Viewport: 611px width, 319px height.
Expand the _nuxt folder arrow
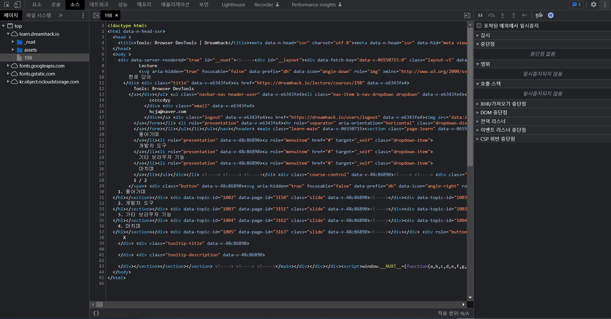click(x=13, y=42)
